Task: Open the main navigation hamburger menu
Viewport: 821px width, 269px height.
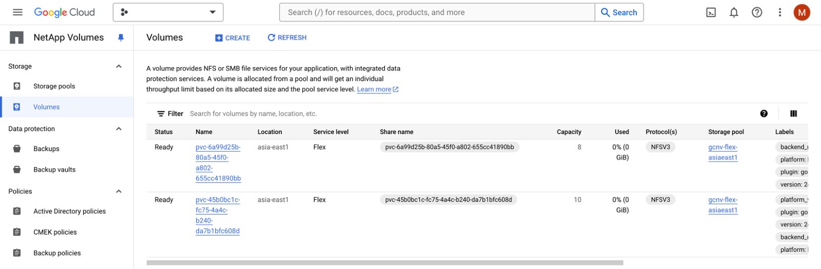Action: [x=17, y=12]
